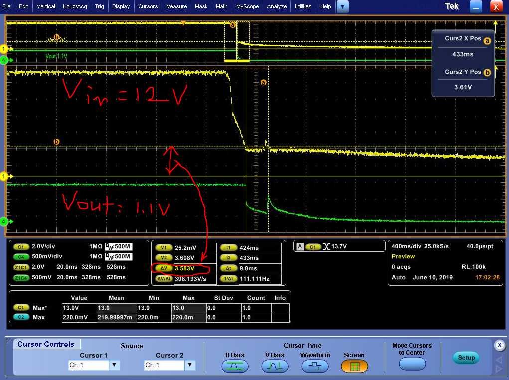This screenshot has width=509, height=380.
Task: Open the File menu
Action: pyautogui.click(x=6, y=6)
